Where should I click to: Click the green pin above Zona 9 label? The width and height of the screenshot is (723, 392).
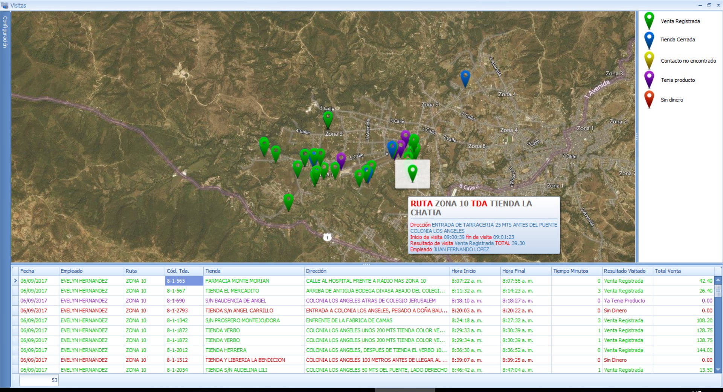(328, 118)
